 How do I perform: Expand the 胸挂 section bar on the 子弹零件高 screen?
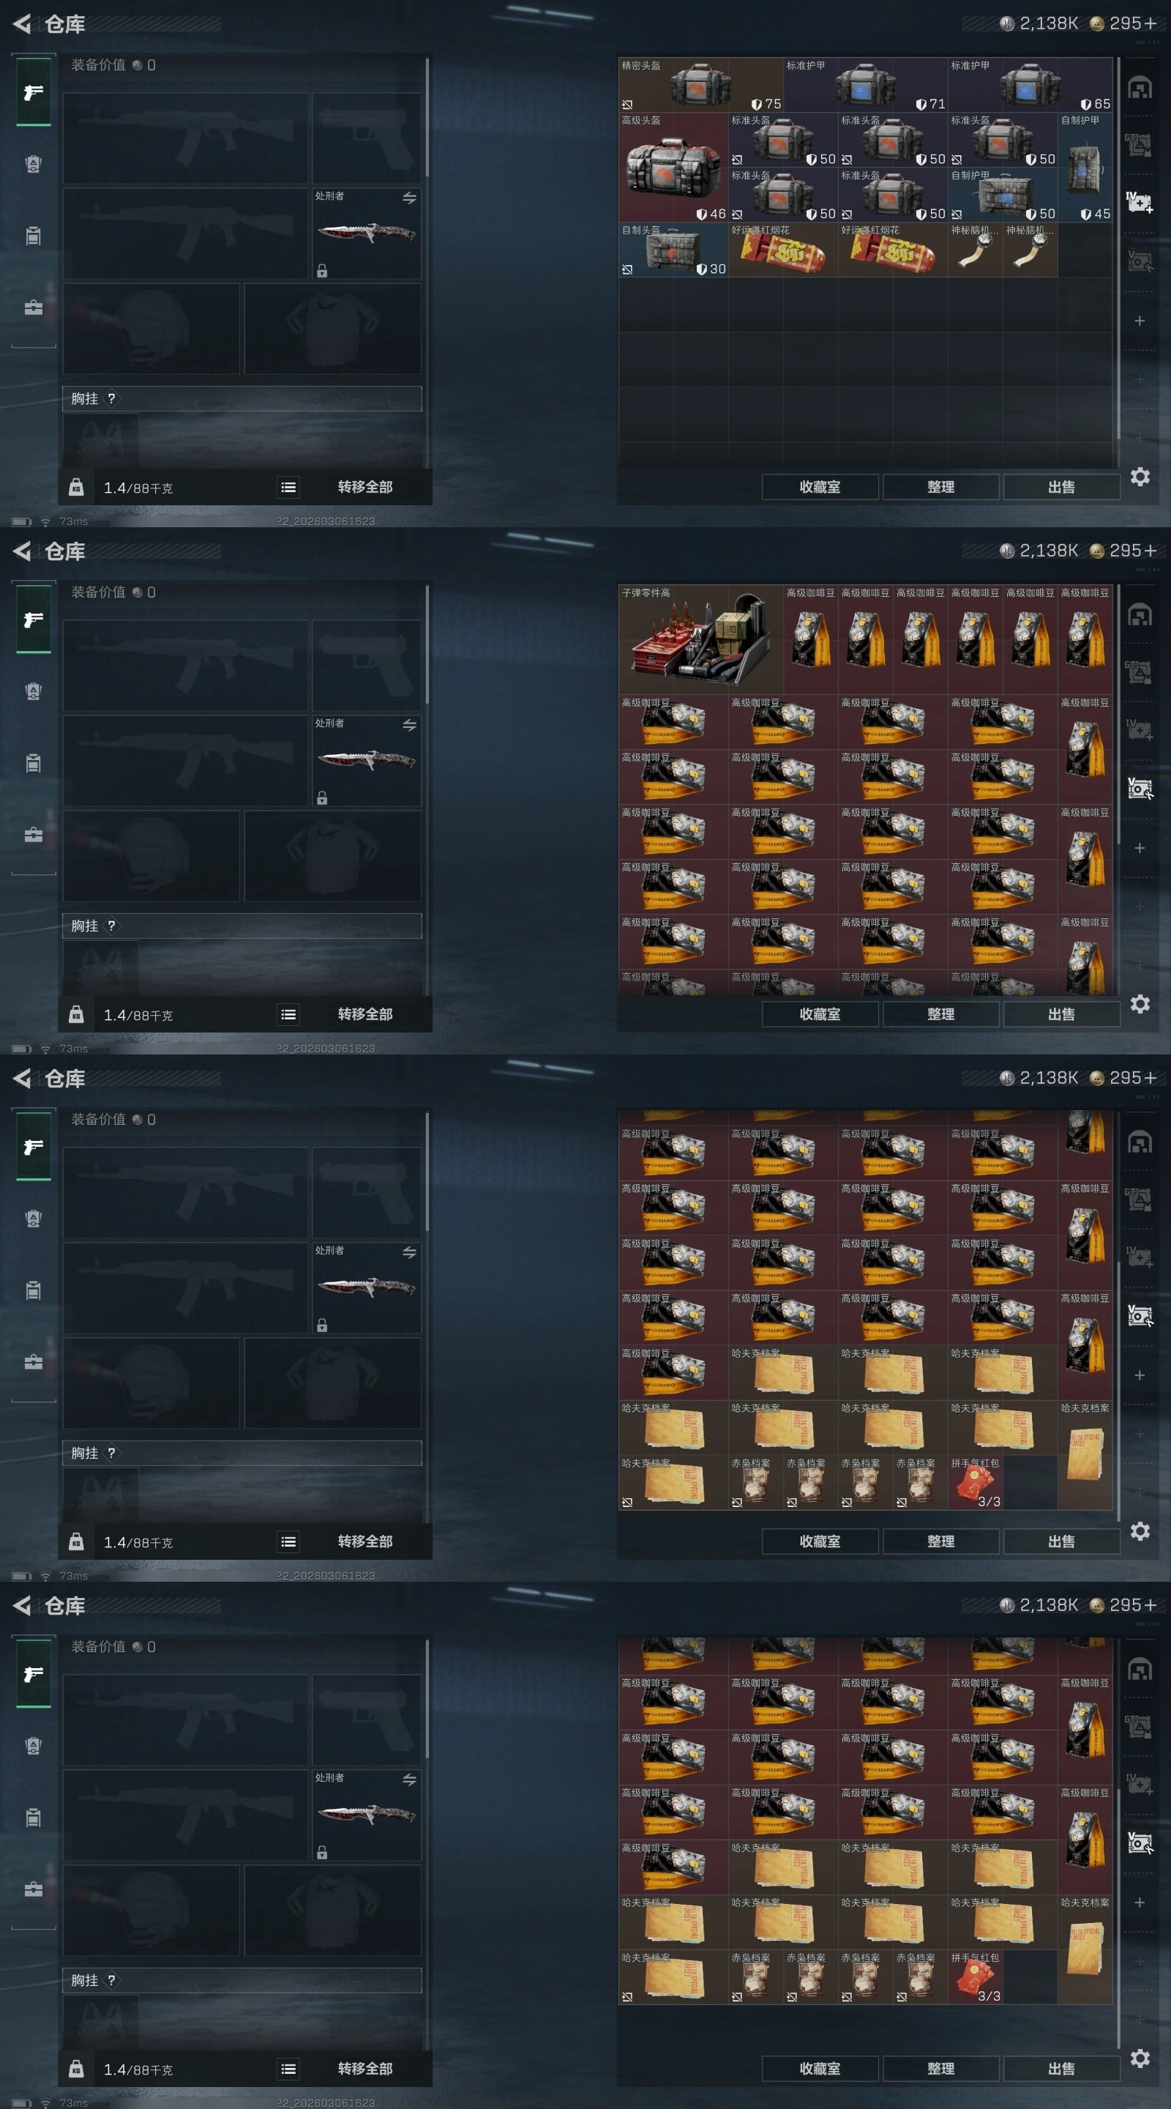242,926
